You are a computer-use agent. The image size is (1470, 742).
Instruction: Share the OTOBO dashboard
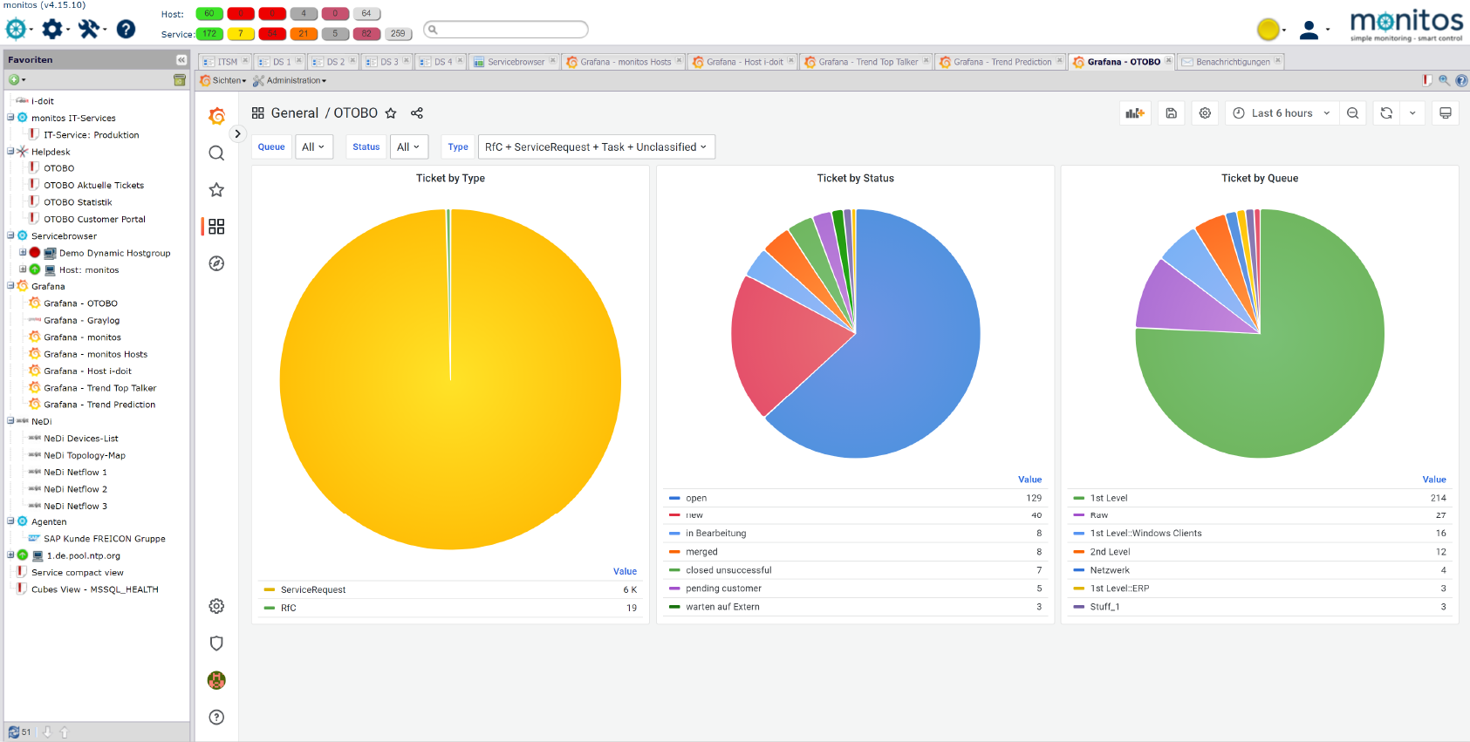click(417, 113)
